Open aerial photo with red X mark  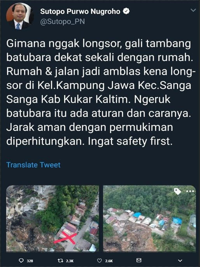(x=53, y=218)
